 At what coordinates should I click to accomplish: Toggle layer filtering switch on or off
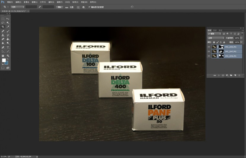pyautogui.click(x=242, y=34)
